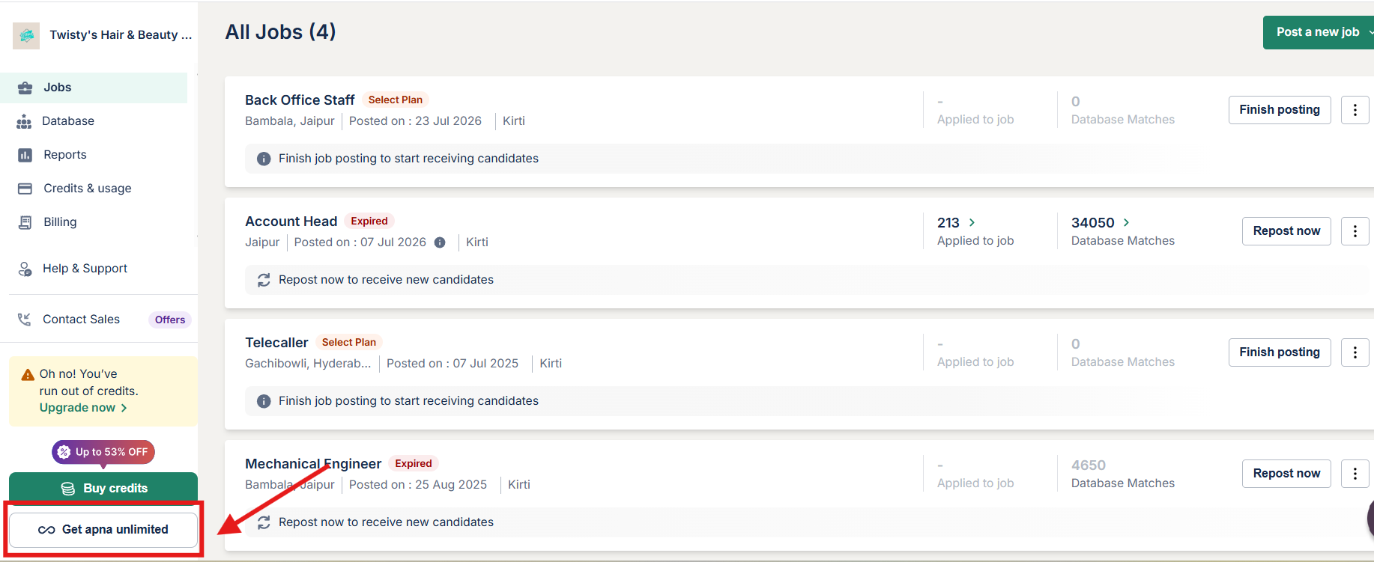Expand the 34050 Database Matches arrow
Viewport: 1374px width, 562px height.
1126,222
